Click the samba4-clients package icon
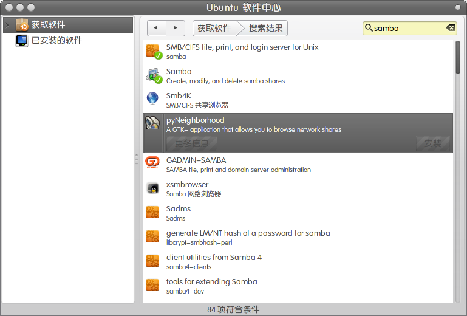 tap(152, 261)
